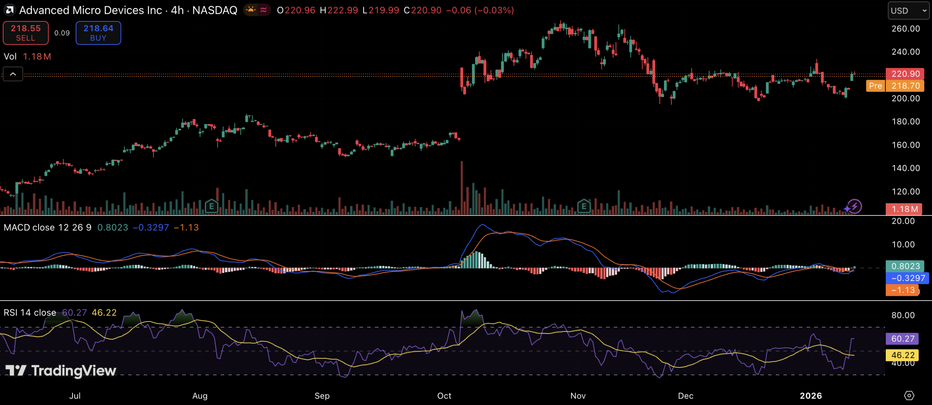932x405 pixels.
Task: Select the RSI 14 indicator legend
Action: (29, 312)
